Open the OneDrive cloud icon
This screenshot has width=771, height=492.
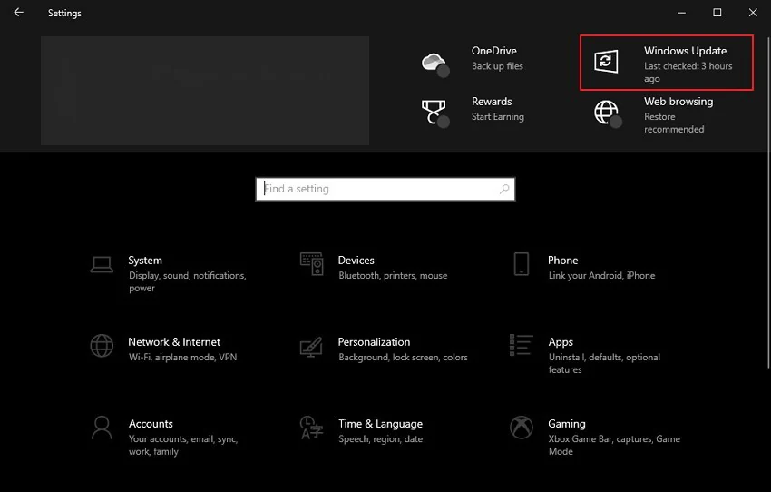pyautogui.click(x=434, y=63)
